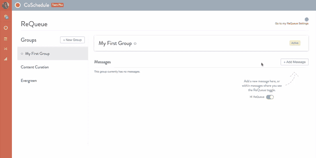Click the CoSchedule logo icon

18,5
